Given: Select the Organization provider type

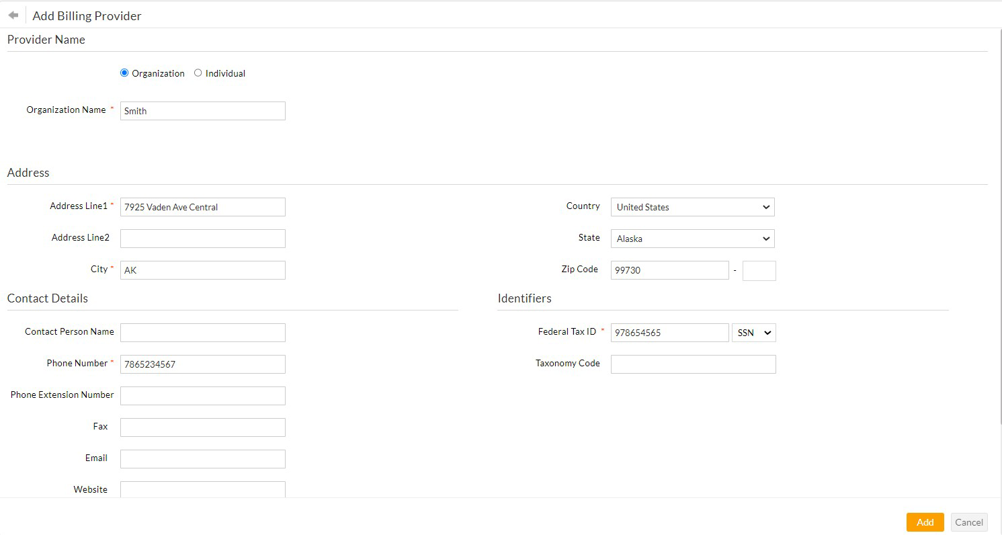Looking at the screenshot, I should pos(124,73).
